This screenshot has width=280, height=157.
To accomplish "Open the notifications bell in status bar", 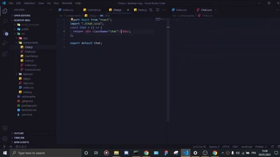I will coord(278,147).
